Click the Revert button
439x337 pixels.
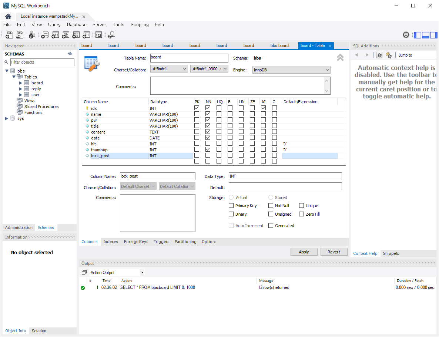click(x=334, y=252)
